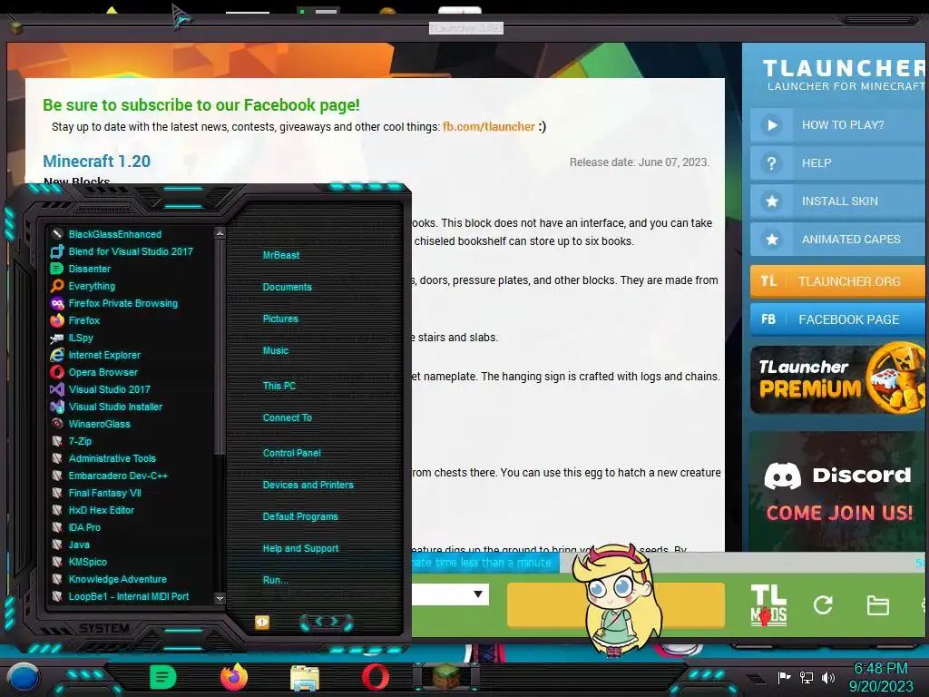Open the game folder icon in TLauncher
The image size is (929, 697).
[x=877, y=605]
